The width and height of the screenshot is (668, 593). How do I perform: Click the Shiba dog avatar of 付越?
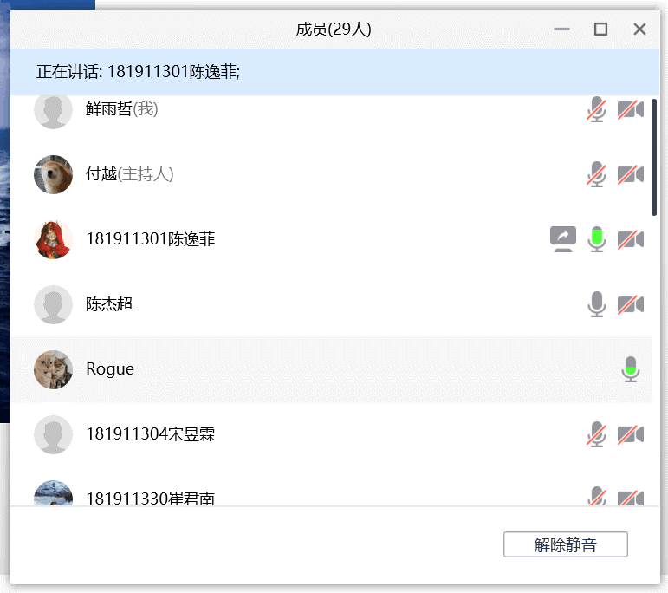pos(53,174)
